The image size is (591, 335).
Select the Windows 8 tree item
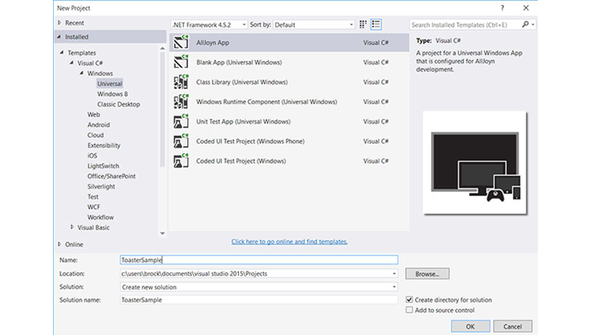click(113, 94)
